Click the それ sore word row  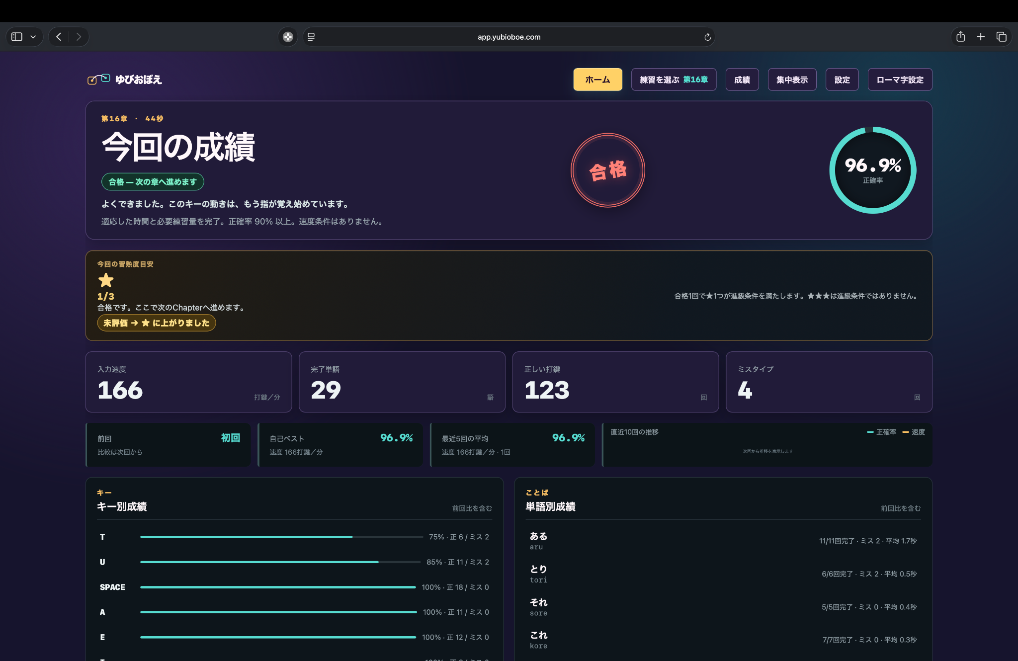point(723,607)
